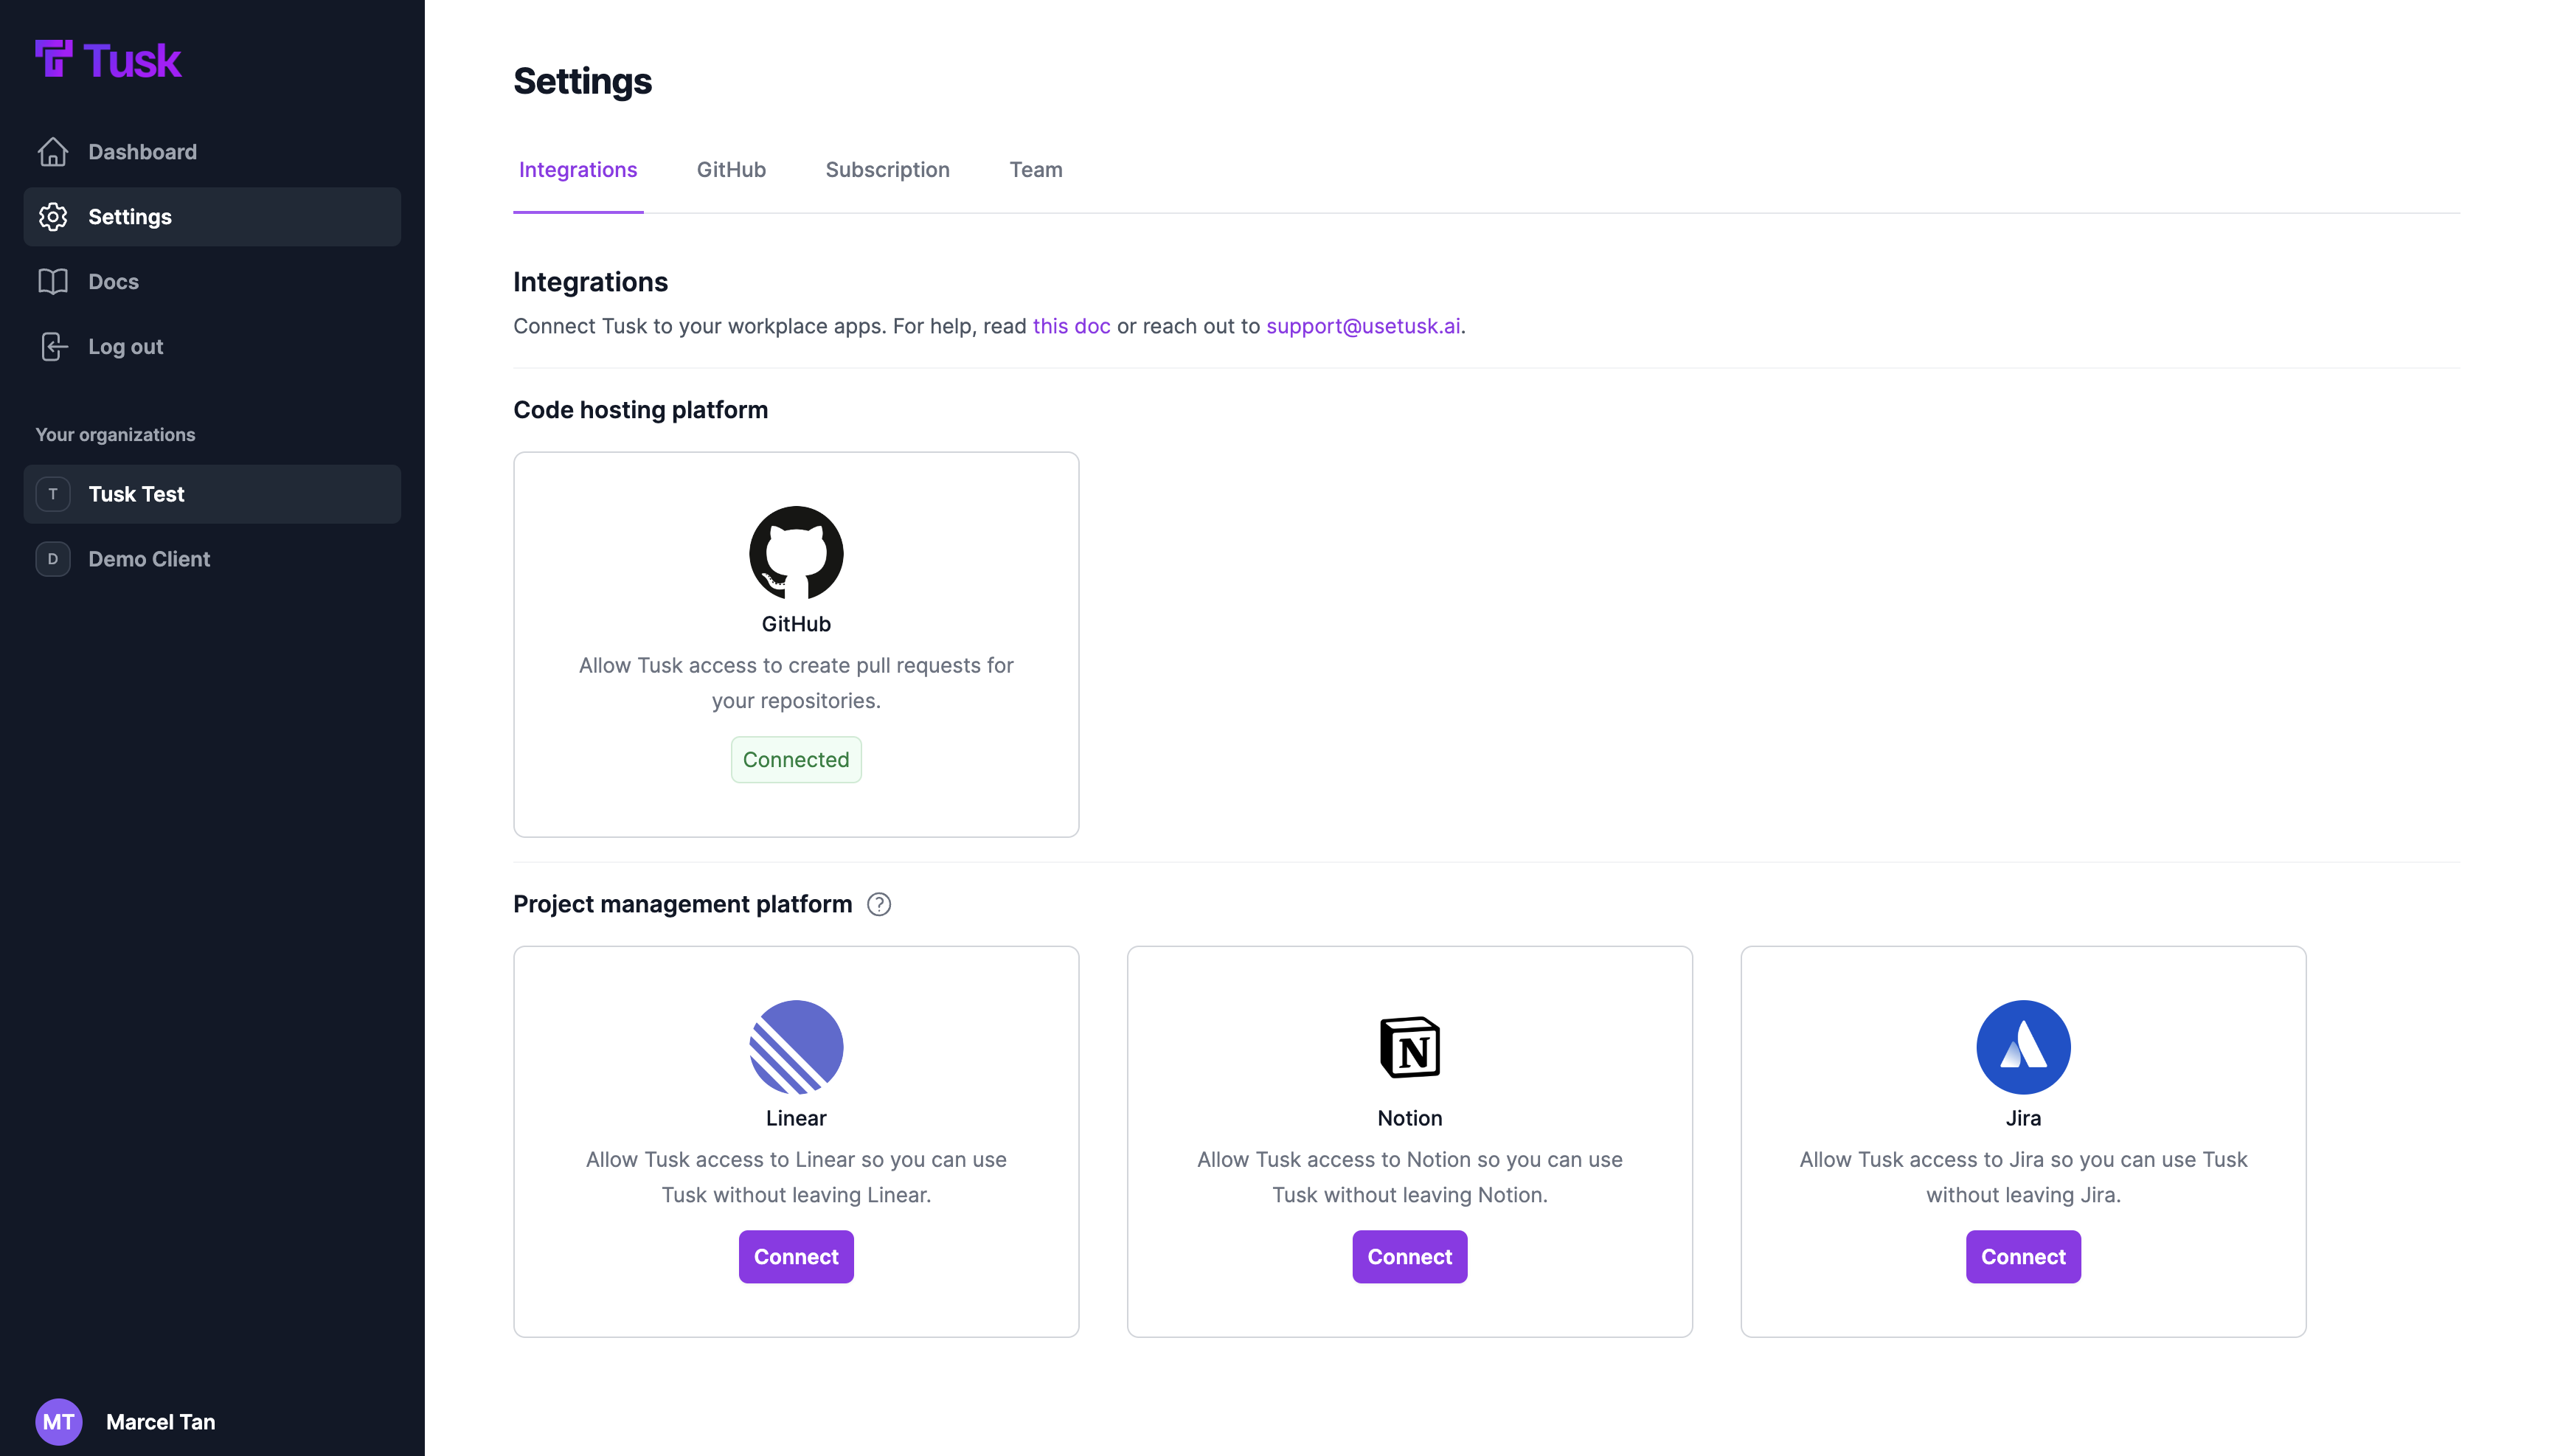
Task: Switch to the GitHub tab
Action: [x=731, y=170]
